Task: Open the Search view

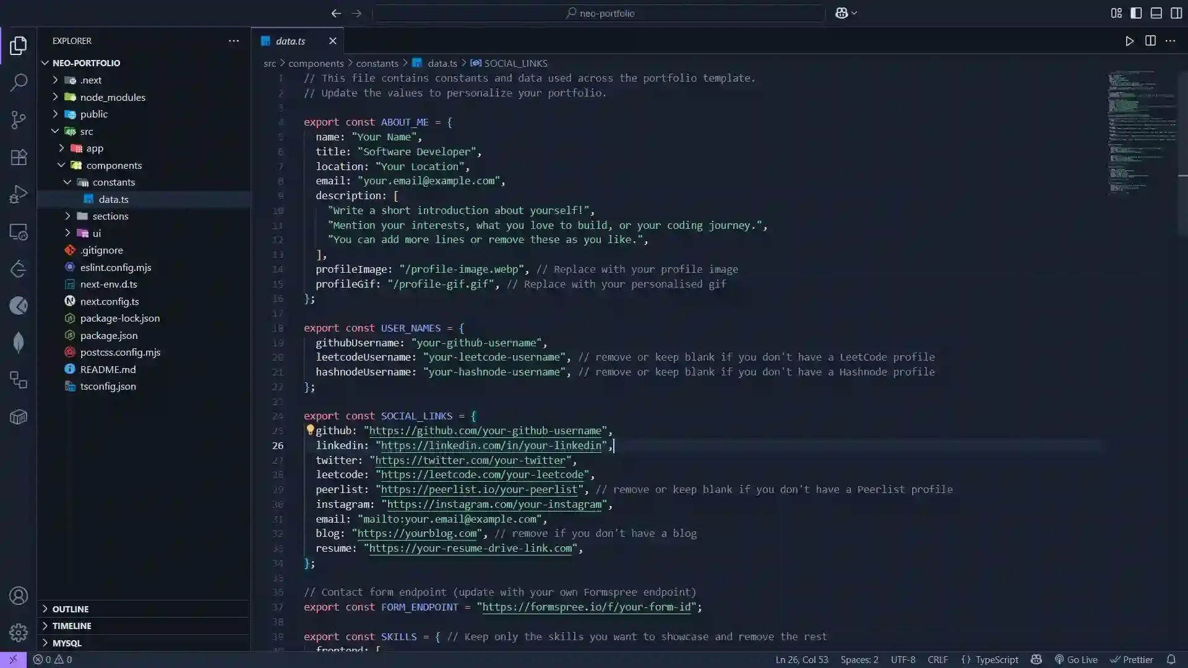Action: 19,82
